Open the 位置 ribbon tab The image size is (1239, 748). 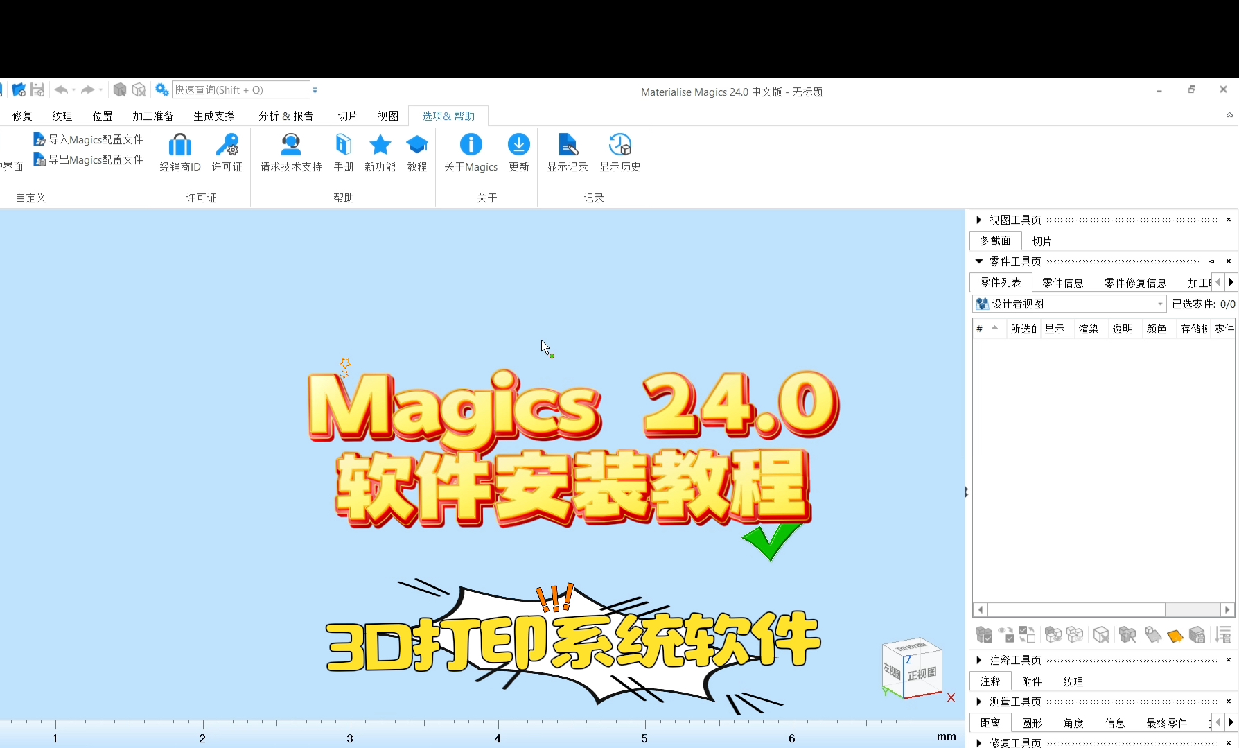103,116
